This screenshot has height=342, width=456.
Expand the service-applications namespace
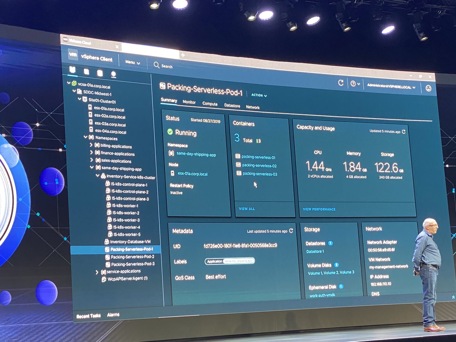point(97,272)
